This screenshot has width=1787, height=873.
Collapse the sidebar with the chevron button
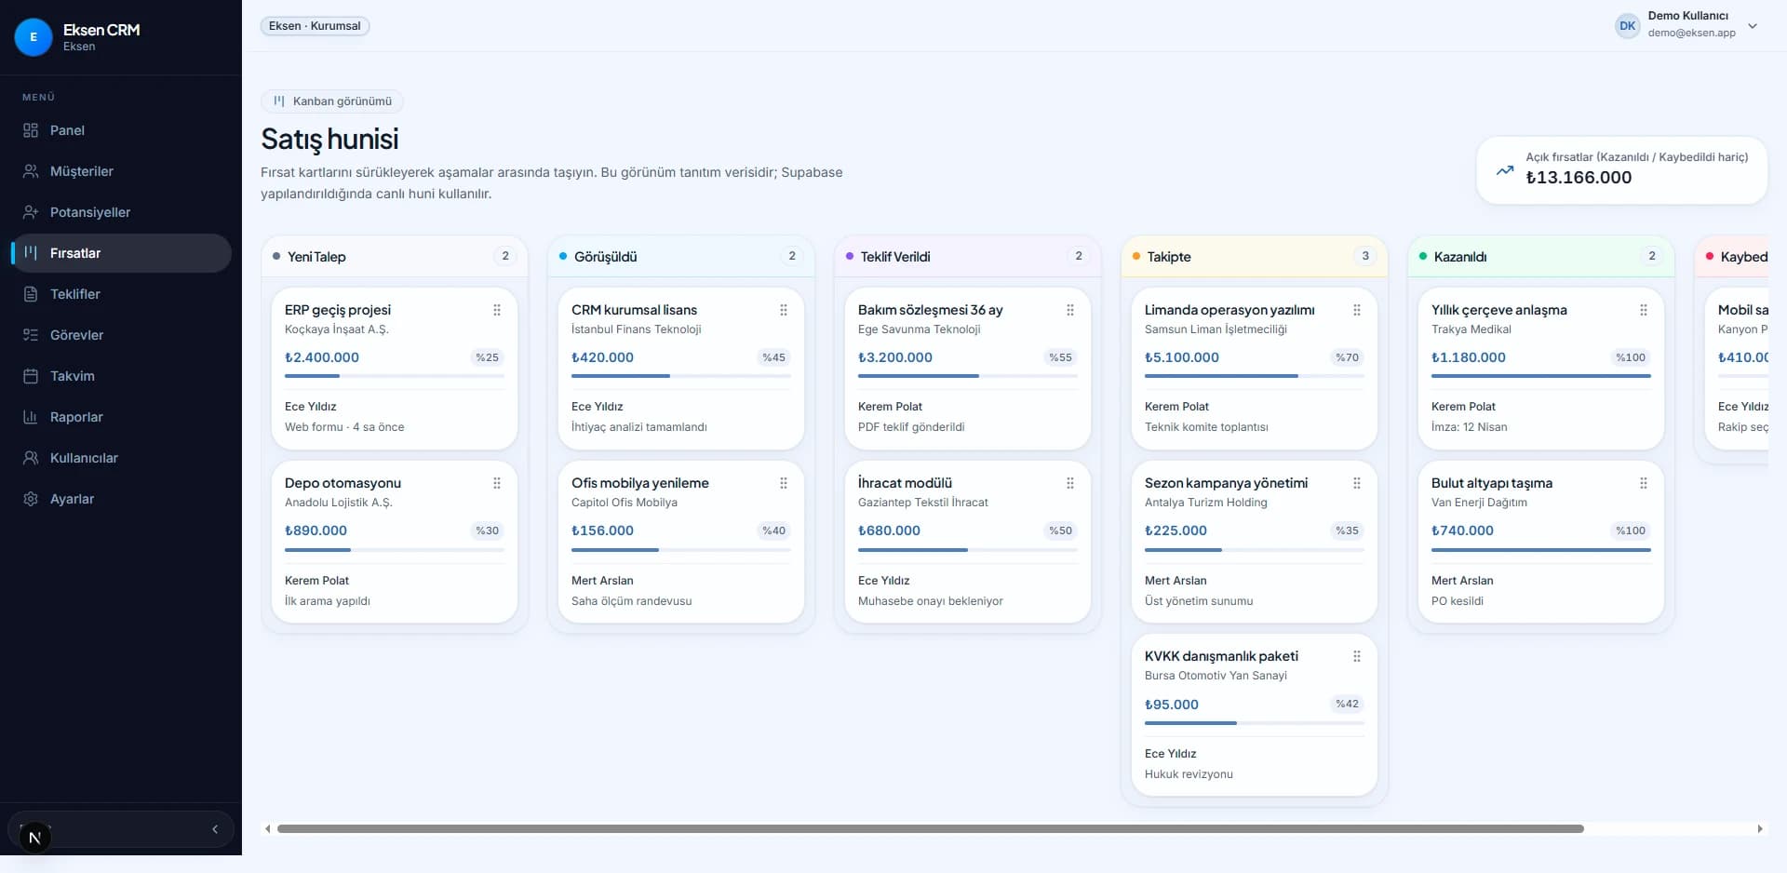215,828
